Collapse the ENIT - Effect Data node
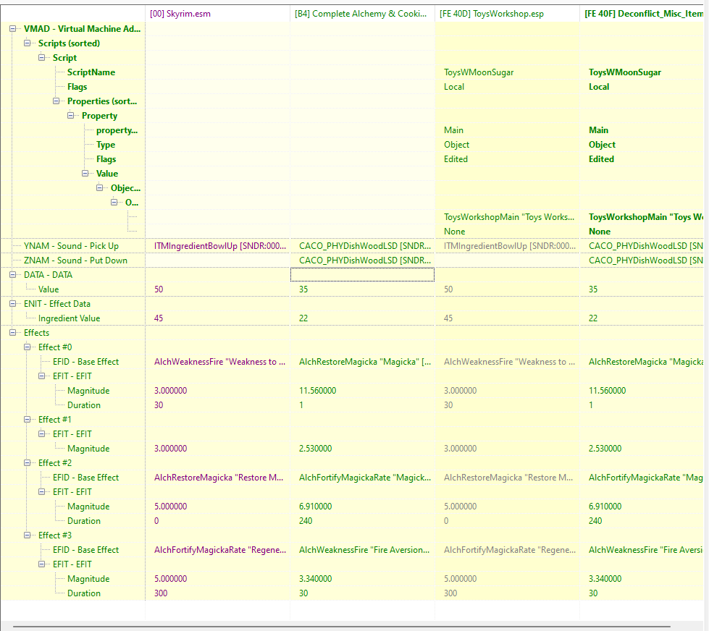Image resolution: width=709 pixels, height=631 pixels. [12, 303]
